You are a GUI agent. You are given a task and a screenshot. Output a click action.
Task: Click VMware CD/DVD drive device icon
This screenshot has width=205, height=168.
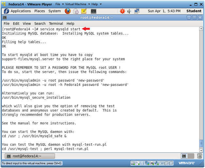click(x=138, y=163)
